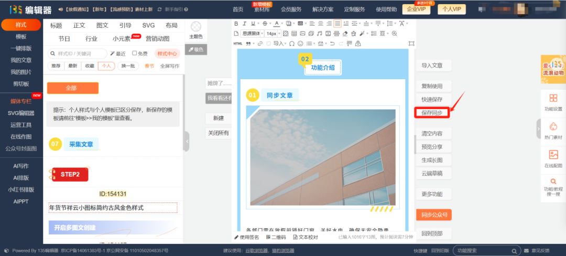Select the 最新 filter pill

click(72, 66)
